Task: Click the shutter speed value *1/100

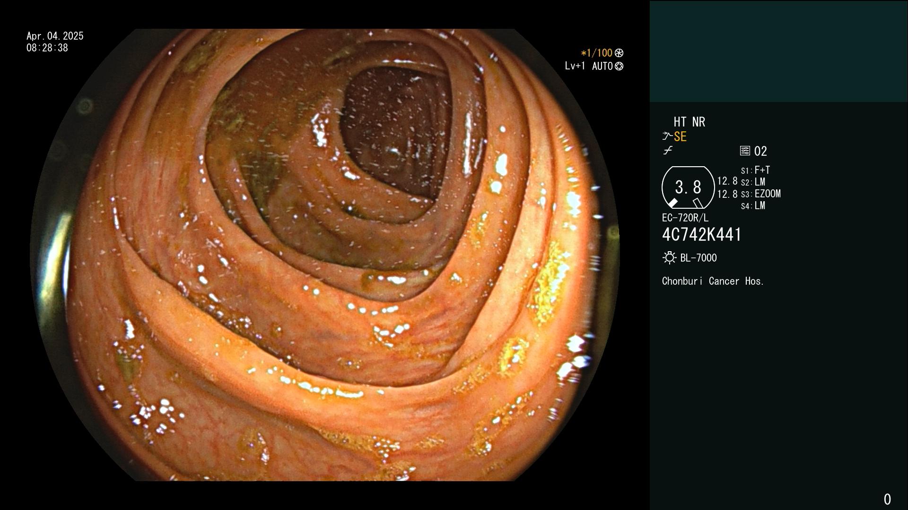Action: (x=596, y=53)
